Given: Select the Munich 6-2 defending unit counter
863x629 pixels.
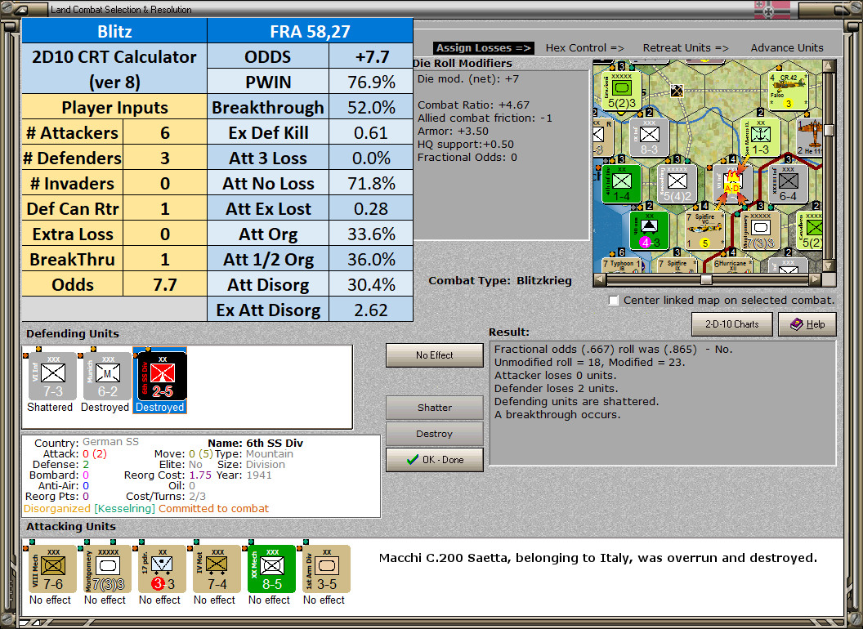Looking at the screenshot, I should (107, 377).
